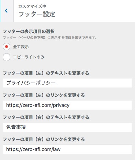Focus the 免責事項 text field

click(67, 127)
